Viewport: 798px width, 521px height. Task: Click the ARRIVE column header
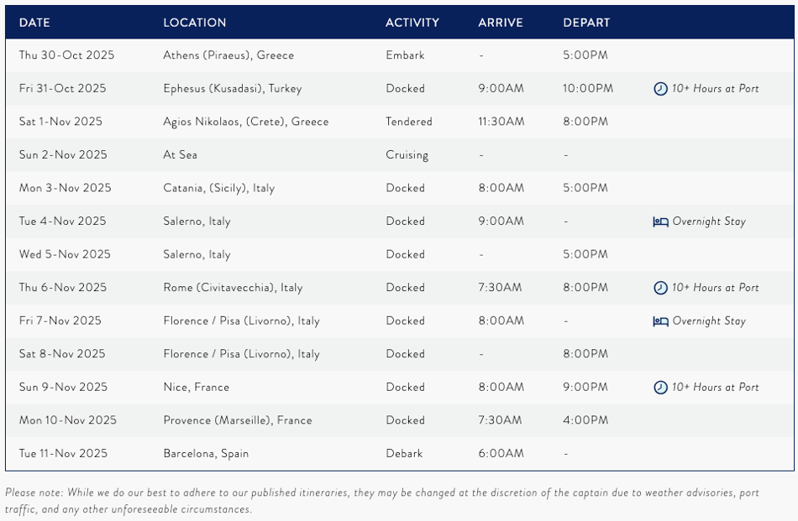[501, 23]
